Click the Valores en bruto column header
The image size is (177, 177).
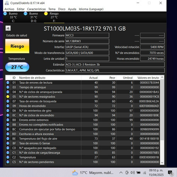click(x=147, y=78)
